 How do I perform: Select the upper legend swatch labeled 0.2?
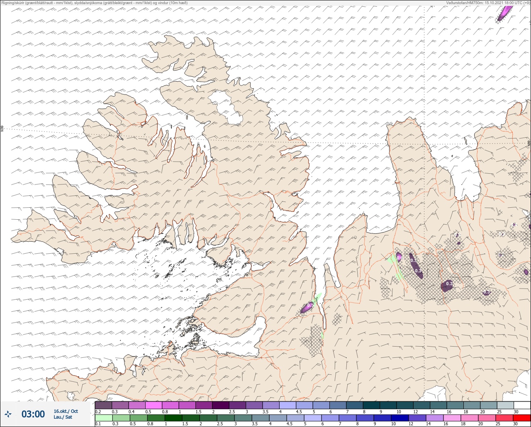[103, 405]
